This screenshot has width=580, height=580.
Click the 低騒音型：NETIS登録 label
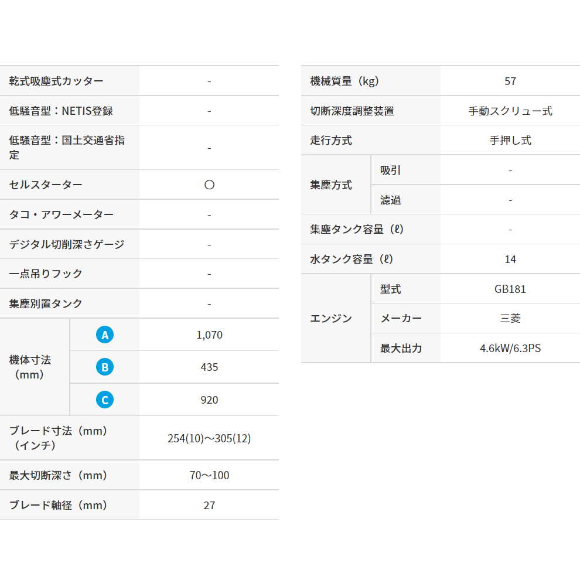[61, 111]
